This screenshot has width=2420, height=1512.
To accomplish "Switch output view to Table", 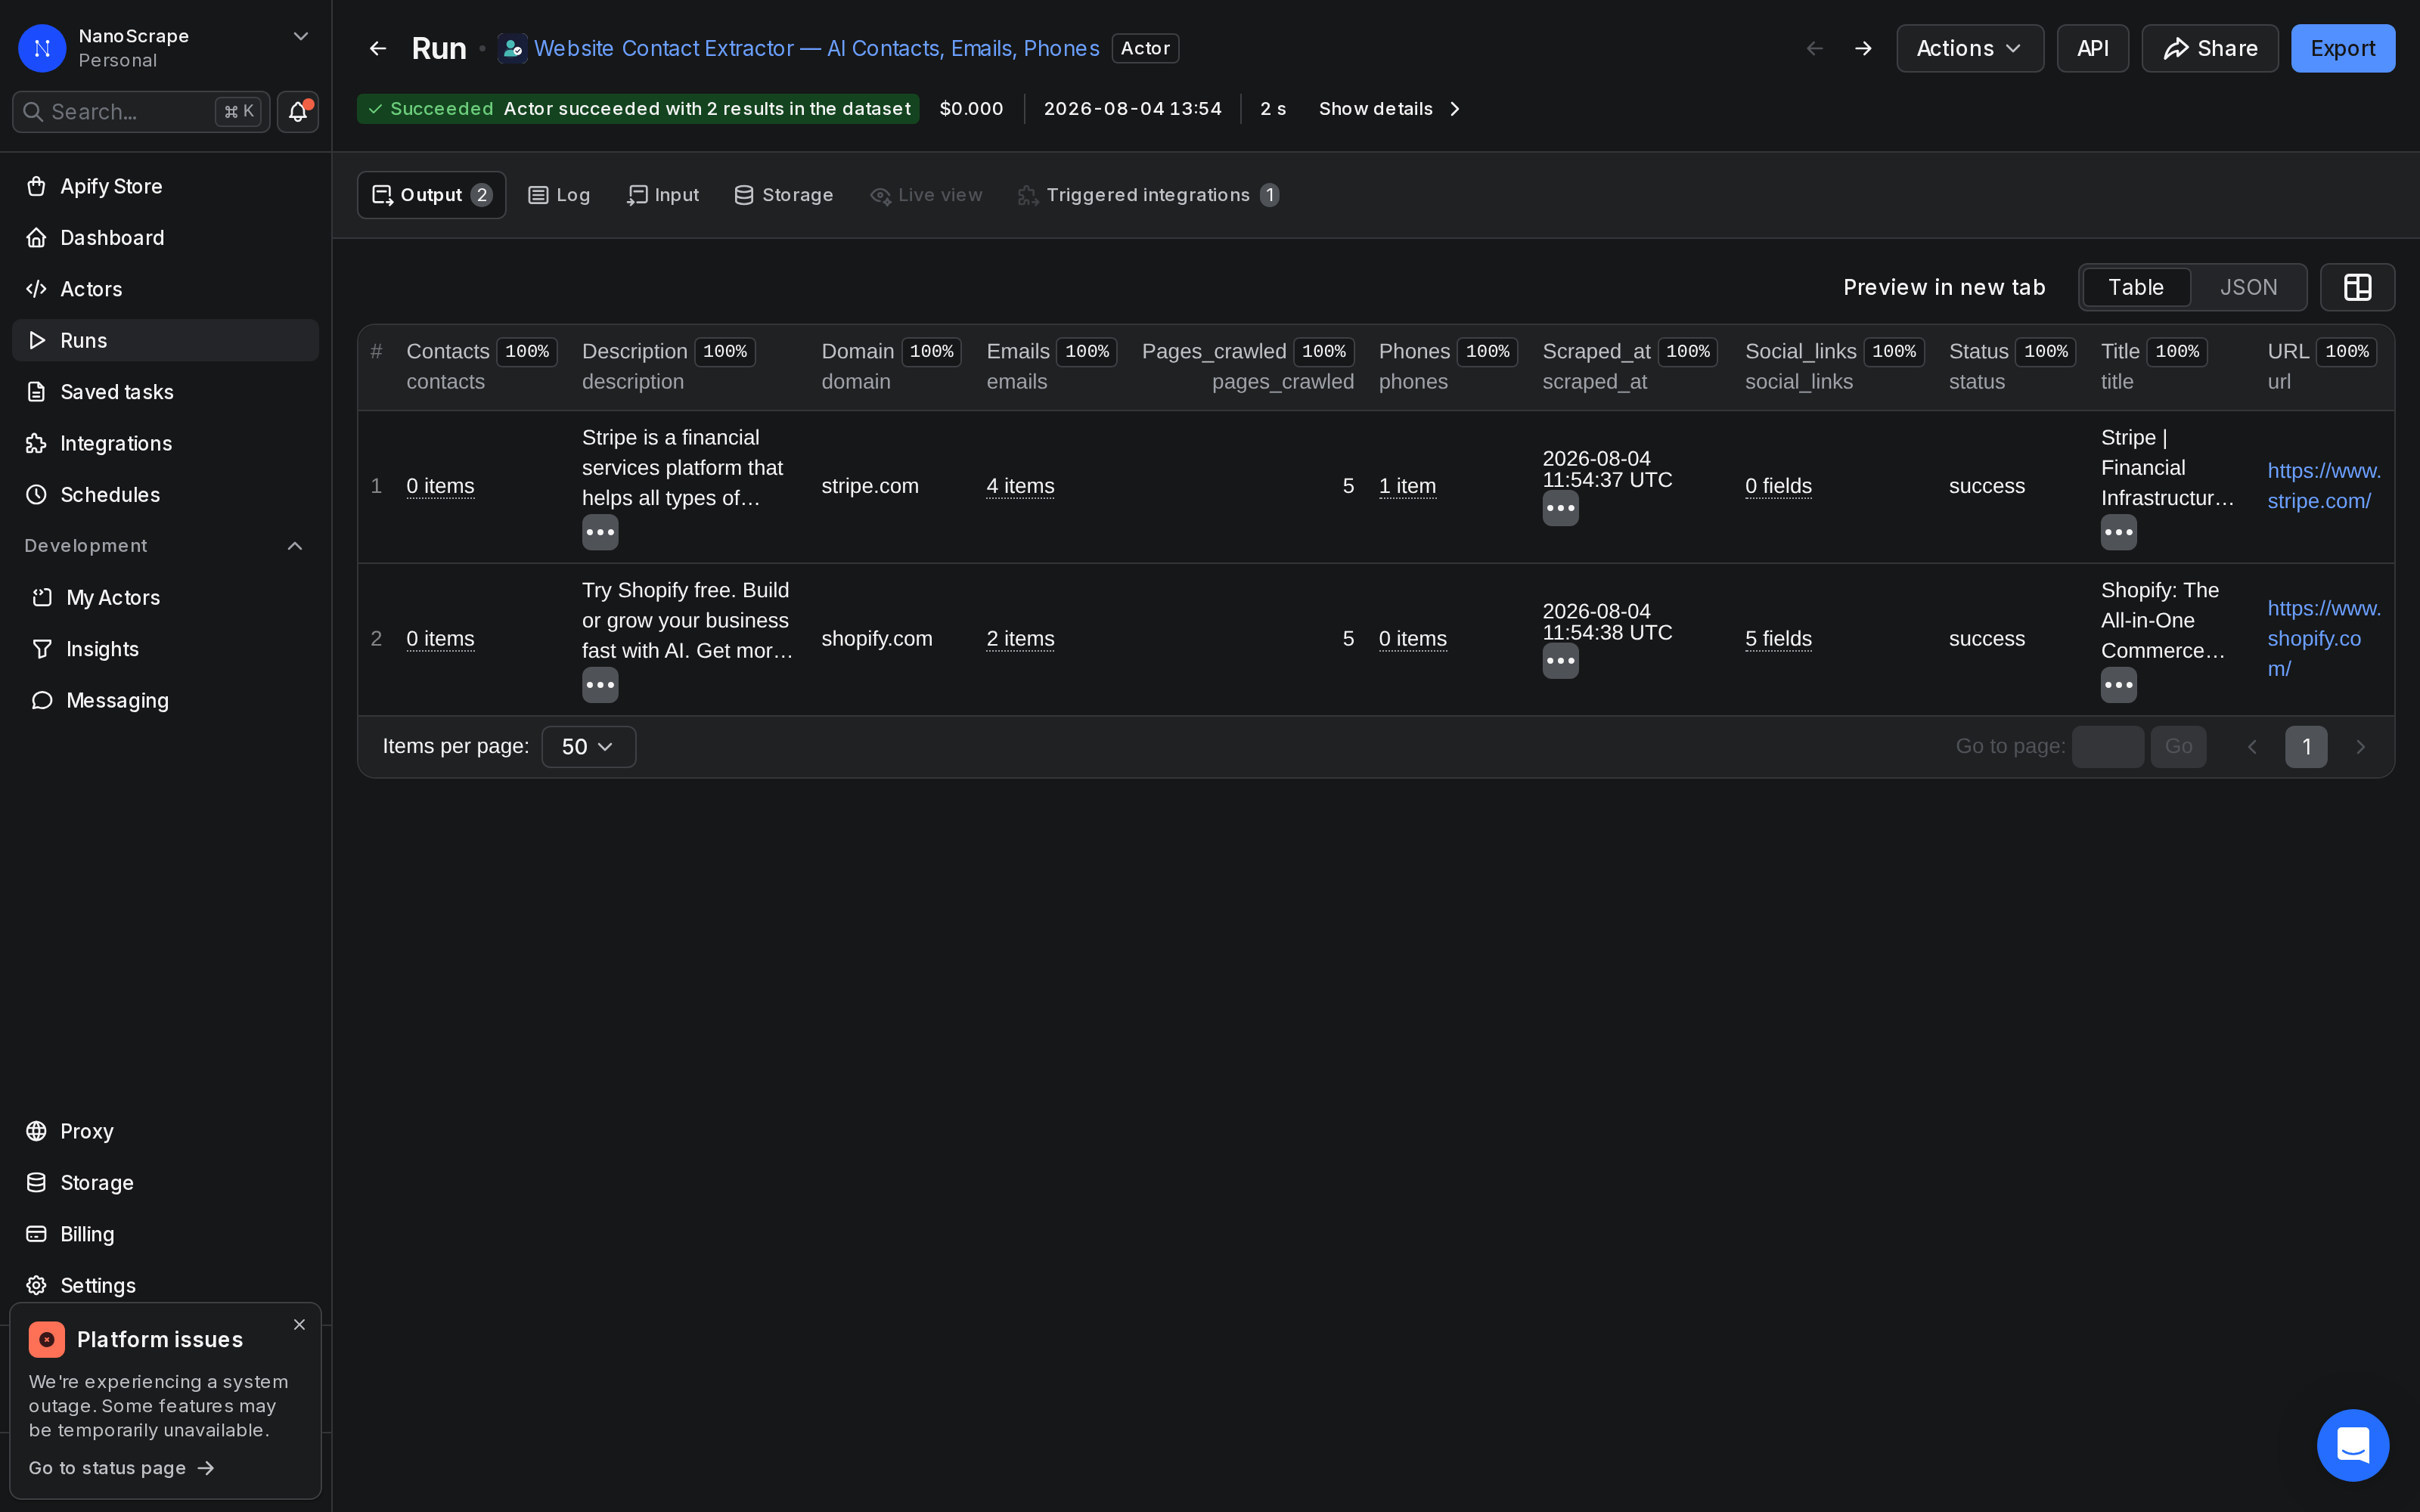I will click(2136, 287).
